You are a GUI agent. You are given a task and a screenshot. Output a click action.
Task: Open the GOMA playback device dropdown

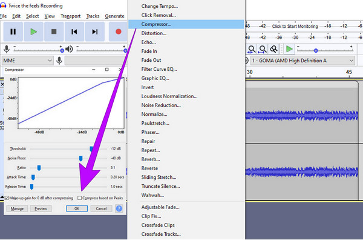[x=302, y=61]
